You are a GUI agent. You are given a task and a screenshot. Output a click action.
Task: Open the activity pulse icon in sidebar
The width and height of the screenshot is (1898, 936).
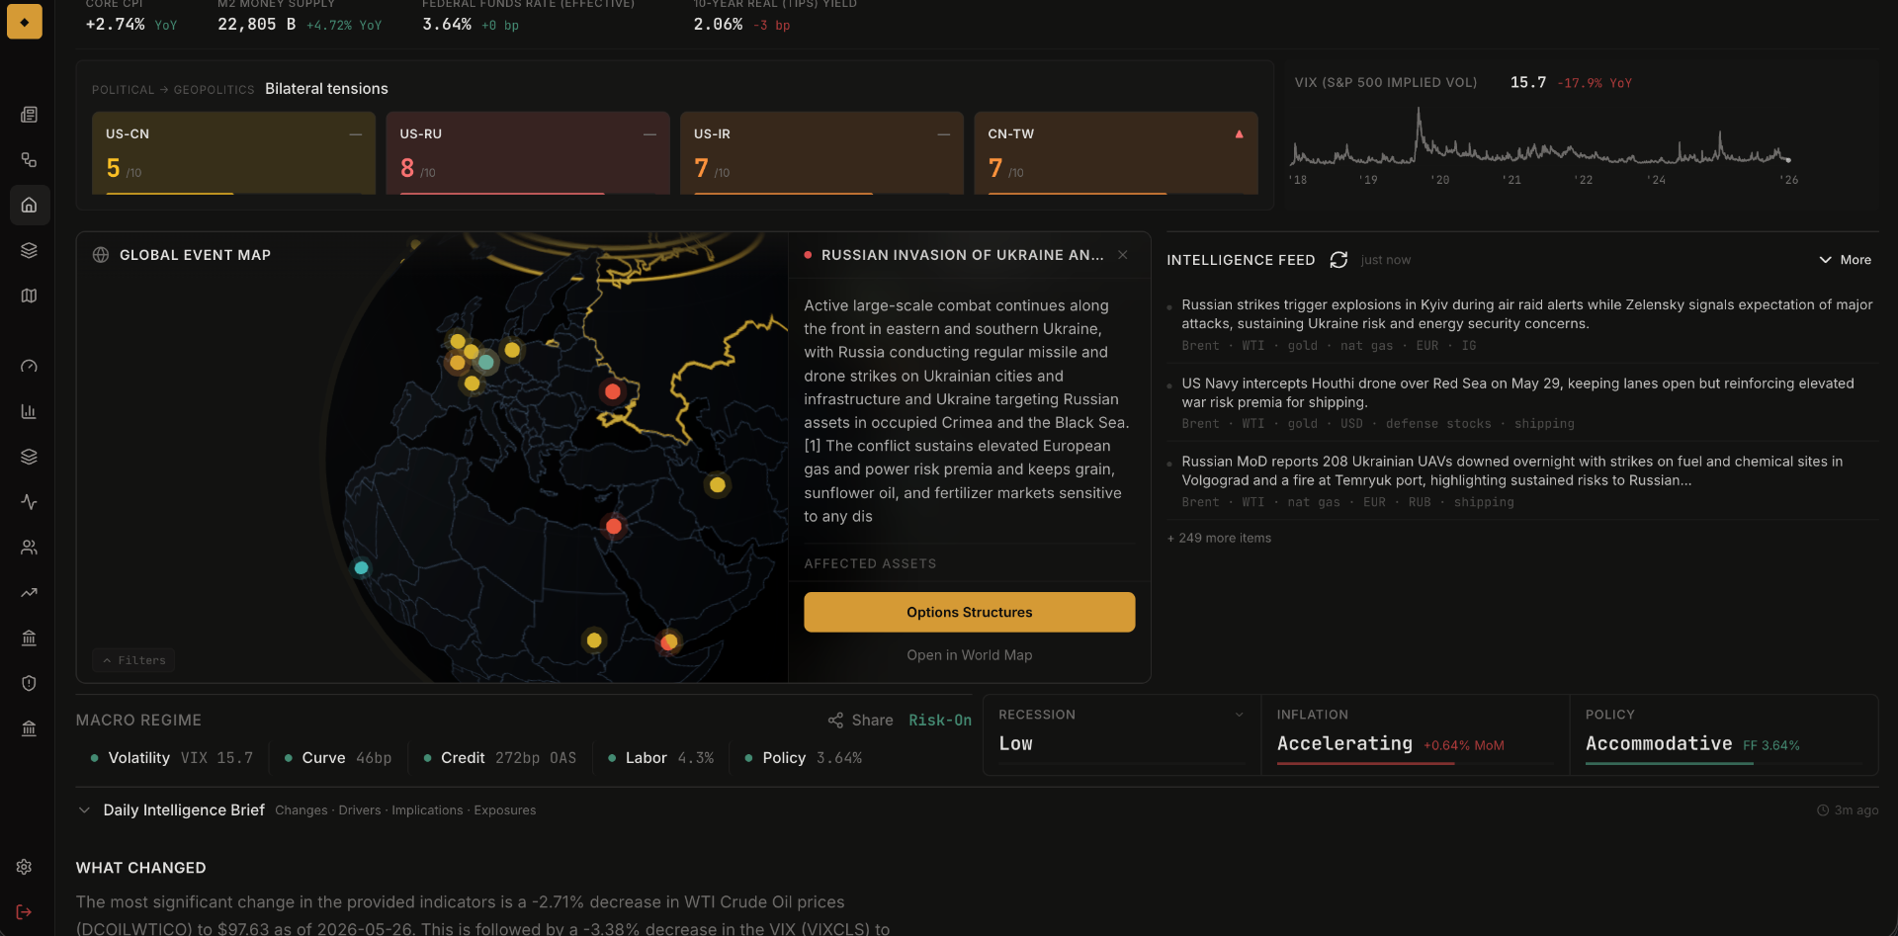click(29, 502)
